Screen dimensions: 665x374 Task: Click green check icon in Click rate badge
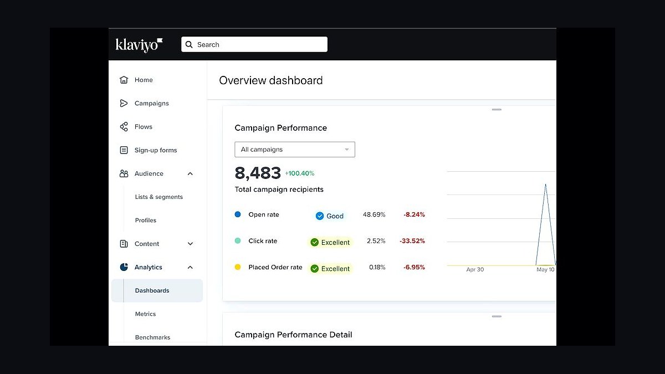[x=315, y=242]
